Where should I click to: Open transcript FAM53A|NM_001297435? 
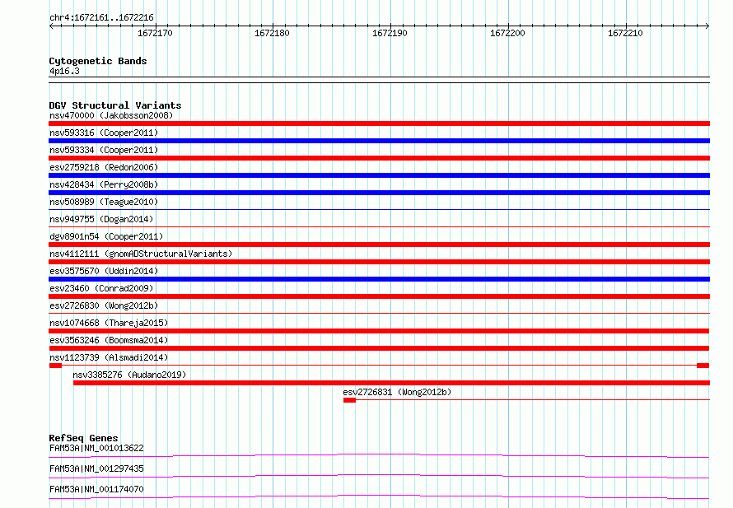click(96, 468)
